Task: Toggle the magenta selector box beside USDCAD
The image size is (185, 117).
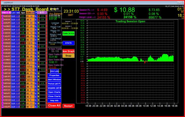Action: click(2, 100)
